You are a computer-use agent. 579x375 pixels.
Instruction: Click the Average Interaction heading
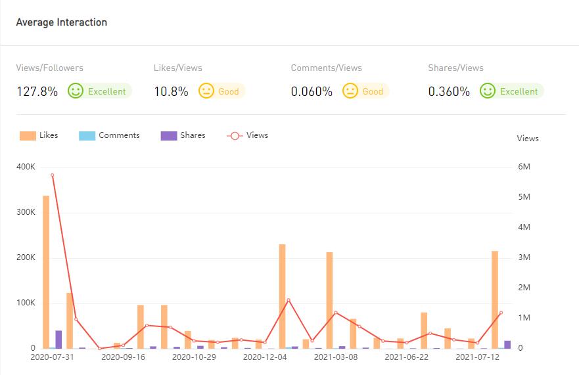coord(61,22)
